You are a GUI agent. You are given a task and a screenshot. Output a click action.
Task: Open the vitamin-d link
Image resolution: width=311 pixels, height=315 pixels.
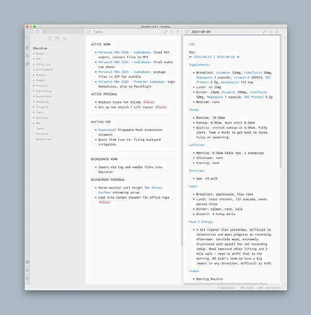(x=242, y=77)
